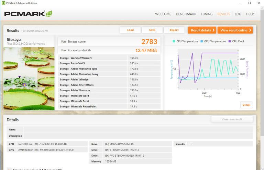Click the bandwidth value 12.47 MB/s
The width and height of the screenshot is (264, 170).
(146, 50)
